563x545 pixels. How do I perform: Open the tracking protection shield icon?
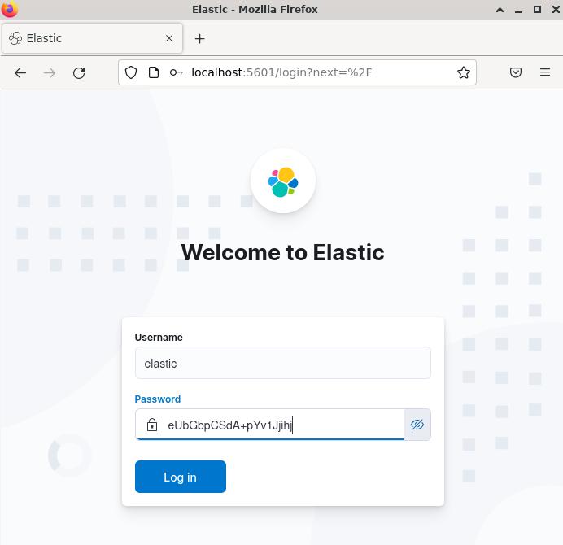131,72
